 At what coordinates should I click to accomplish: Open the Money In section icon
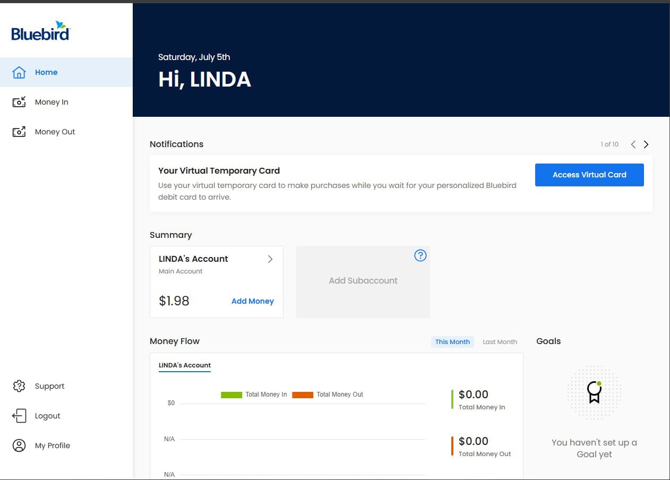click(x=19, y=101)
